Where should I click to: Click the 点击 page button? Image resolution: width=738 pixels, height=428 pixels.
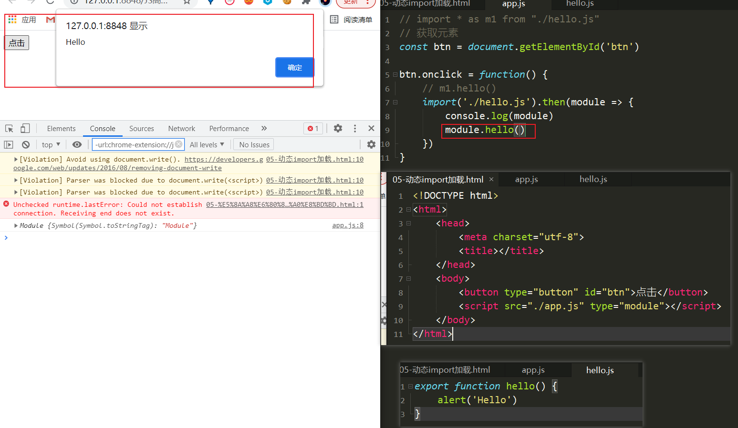click(x=17, y=43)
